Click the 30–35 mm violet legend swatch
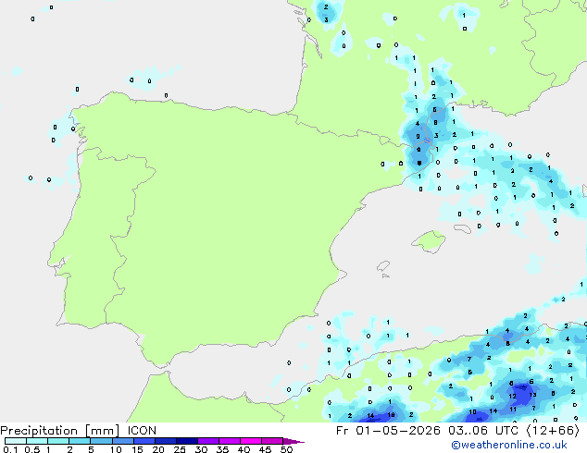 pos(208,441)
